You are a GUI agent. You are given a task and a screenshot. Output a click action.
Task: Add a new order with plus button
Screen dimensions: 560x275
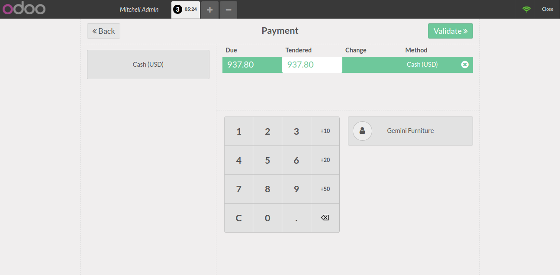coord(210,10)
